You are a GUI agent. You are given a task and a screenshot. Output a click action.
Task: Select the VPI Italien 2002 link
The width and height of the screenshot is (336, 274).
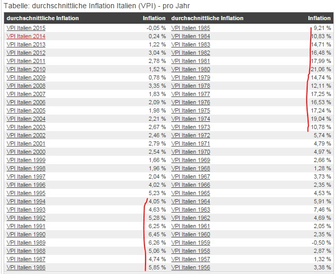coord(26,135)
